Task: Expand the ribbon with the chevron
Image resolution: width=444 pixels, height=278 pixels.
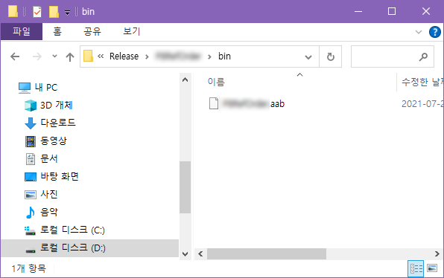Action: coord(419,32)
